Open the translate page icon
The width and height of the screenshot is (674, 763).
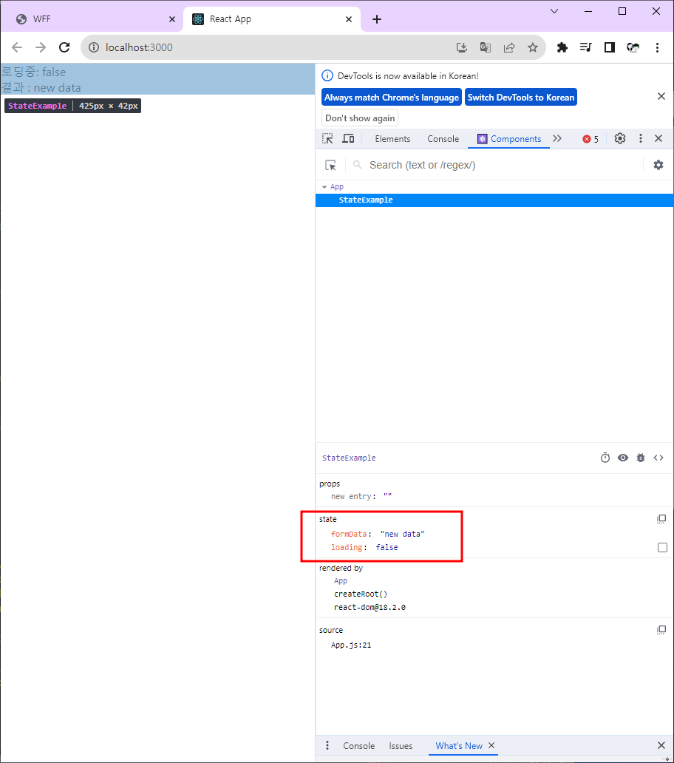[486, 47]
